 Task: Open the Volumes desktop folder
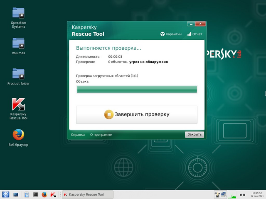[18, 46]
